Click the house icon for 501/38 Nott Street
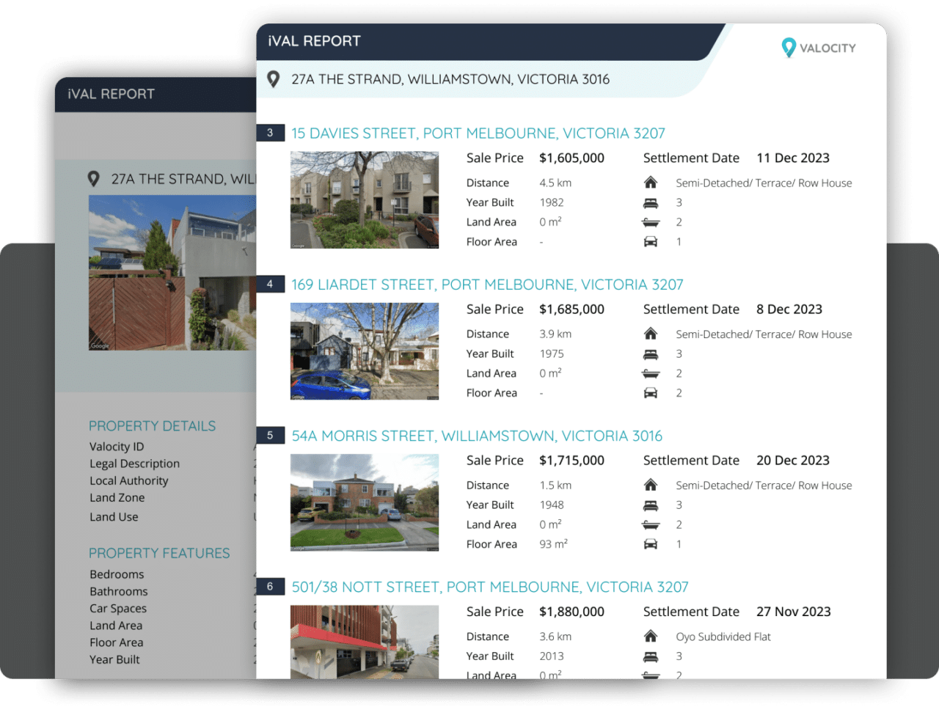The width and height of the screenshot is (939, 707). (x=650, y=637)
